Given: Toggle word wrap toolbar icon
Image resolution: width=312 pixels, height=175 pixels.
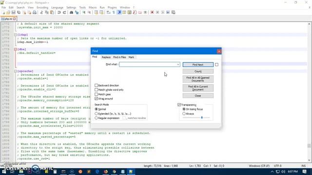Looking at the screenshot, I should click(108, 12).
